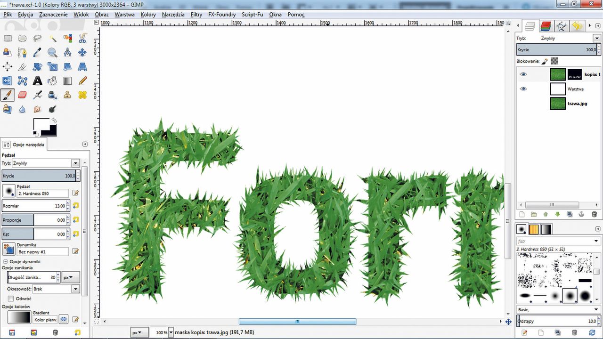Select the Fuzzy Select magic wand tool

click(x=52, y=39)
